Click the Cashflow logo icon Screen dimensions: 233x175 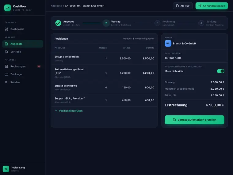(x=8, y=8)
